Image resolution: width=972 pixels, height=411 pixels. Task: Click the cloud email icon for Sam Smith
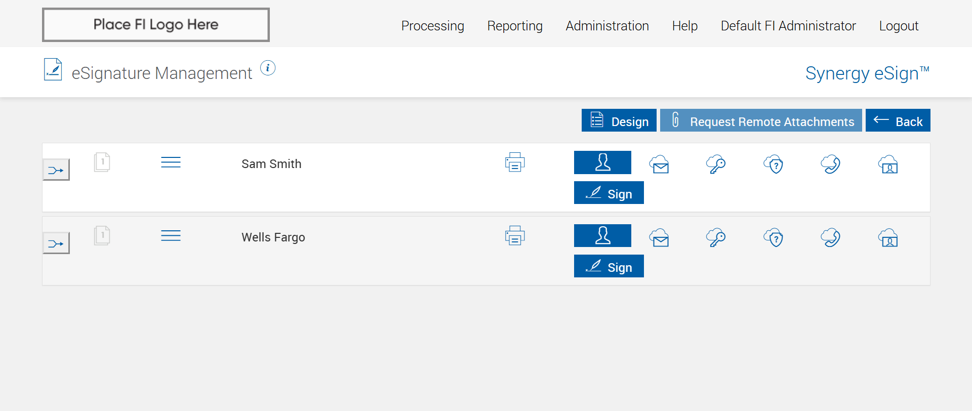[x=660, y=165]
